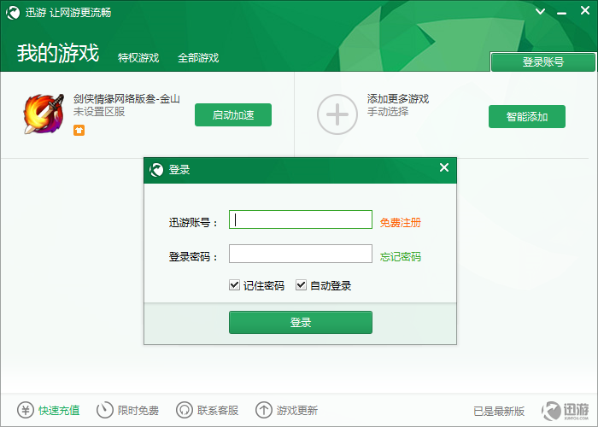
Task: Toggle the 记住密码 checkbox
Action: click(x=234, y=284)
